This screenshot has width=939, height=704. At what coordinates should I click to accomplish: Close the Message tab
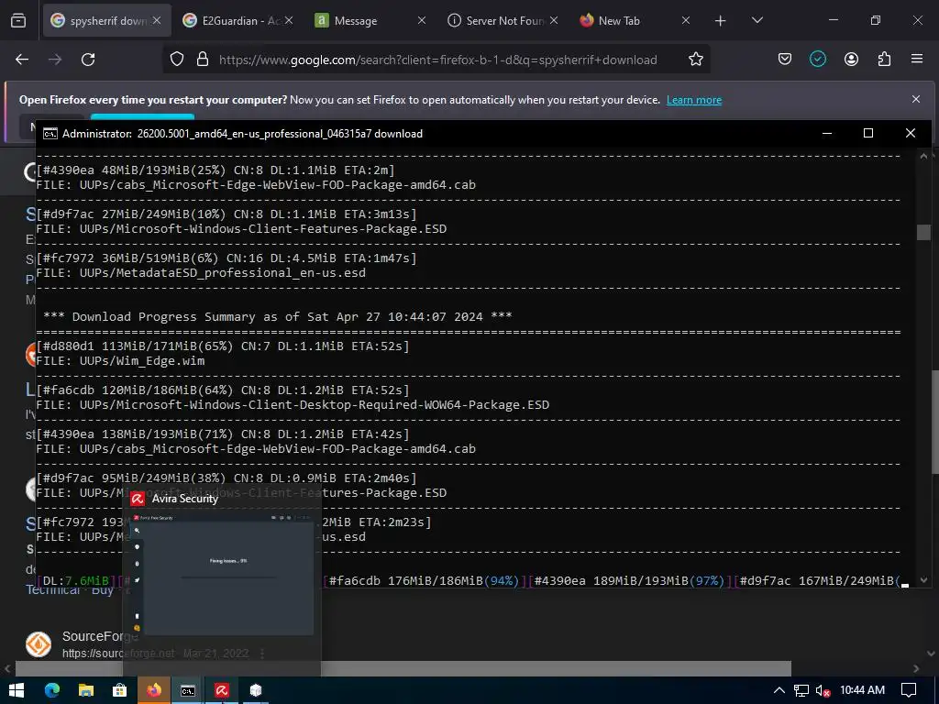point(422,20)
